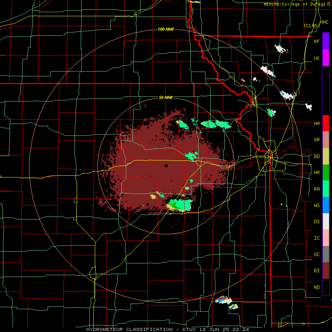Click the GC legend label
The height and width of the screenshot is (332, 332).
(317, 255)
